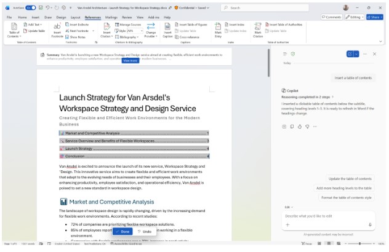Viewport: 389px width, 252px height.
Task: Open the Add Text dropdown
Action: click(33, 25)
